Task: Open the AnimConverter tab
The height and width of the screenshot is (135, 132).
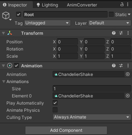Action: tap(82, 5)
